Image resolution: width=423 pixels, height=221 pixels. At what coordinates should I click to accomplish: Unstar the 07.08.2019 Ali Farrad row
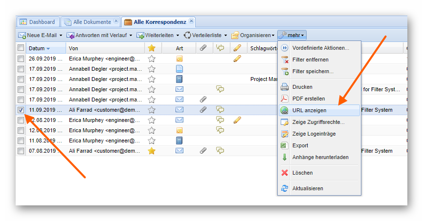[x=152, y=151]
